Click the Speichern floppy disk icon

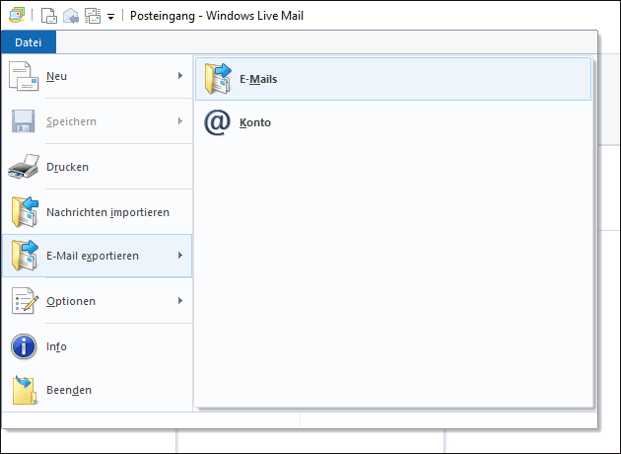click(x=24, y=121)
